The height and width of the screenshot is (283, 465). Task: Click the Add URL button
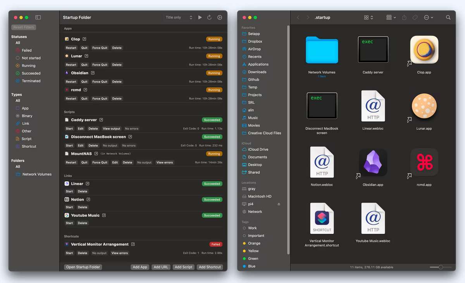[x=161, y=267]
